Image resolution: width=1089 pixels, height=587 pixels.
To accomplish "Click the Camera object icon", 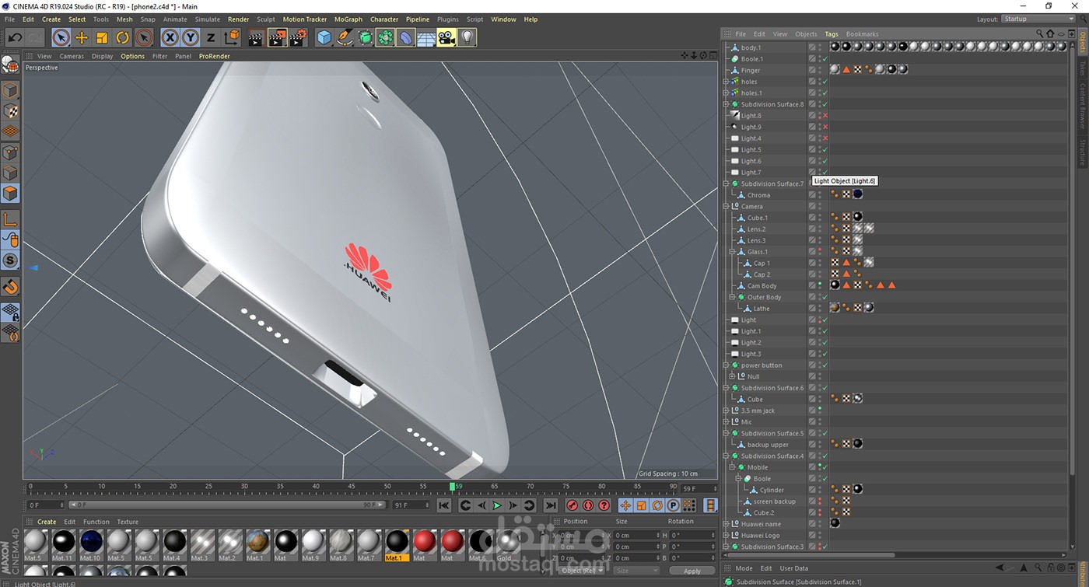I will 446,37.
